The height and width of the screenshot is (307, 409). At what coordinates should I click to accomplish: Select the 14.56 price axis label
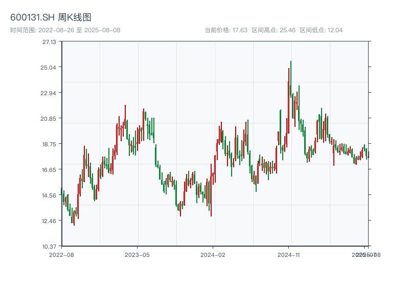click(x=49, y=195)
